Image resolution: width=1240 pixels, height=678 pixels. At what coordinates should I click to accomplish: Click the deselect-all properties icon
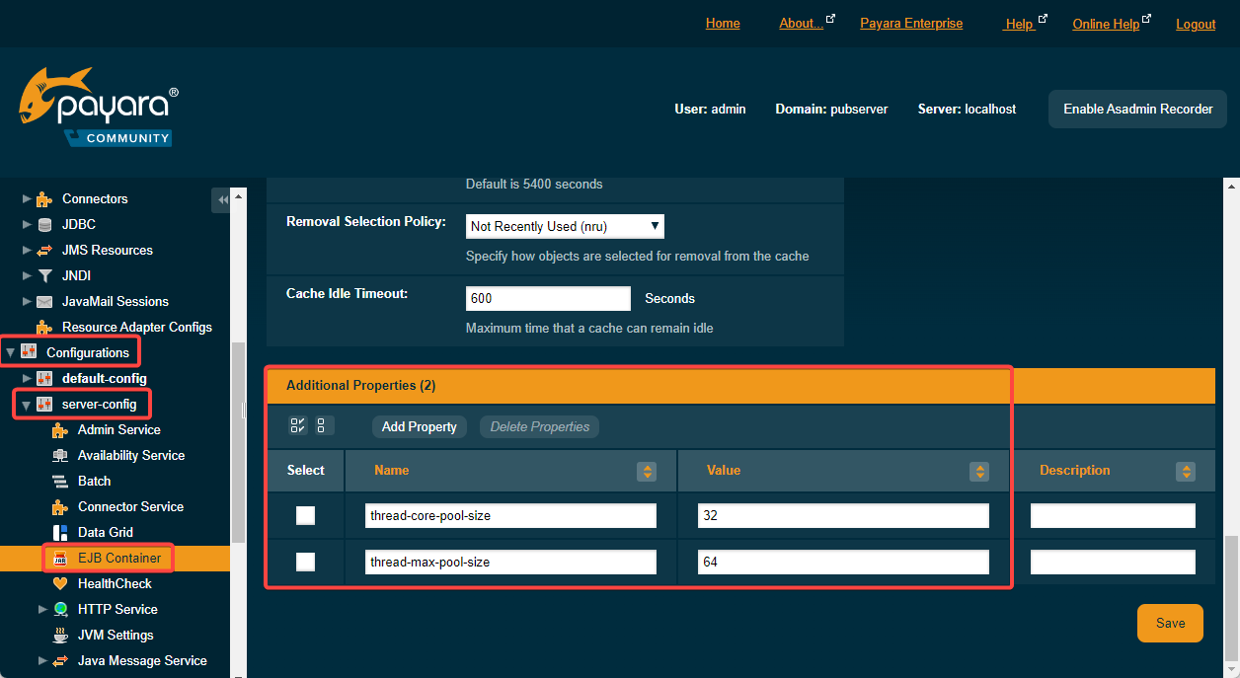[x=325, y=426]
